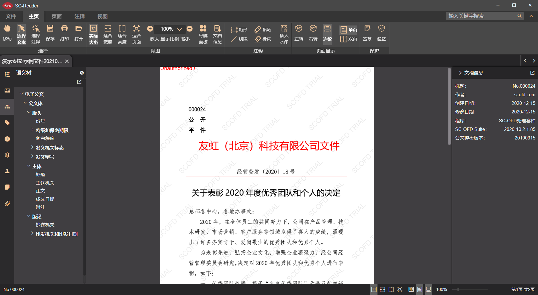Switch to the 注释 ribbon tab

[79, 16]
